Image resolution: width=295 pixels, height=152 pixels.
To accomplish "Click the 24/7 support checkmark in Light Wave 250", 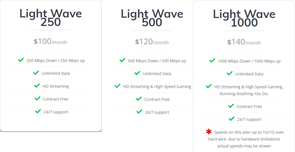I will coord(38,111).
